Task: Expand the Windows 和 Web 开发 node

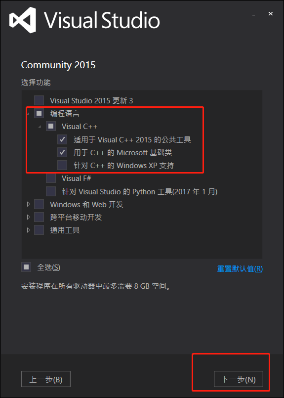Action: pos(29,204)
